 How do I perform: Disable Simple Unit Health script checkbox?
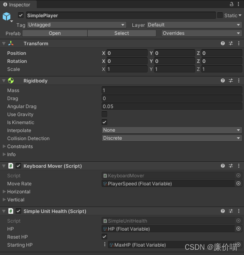click(x=18, y=211)
